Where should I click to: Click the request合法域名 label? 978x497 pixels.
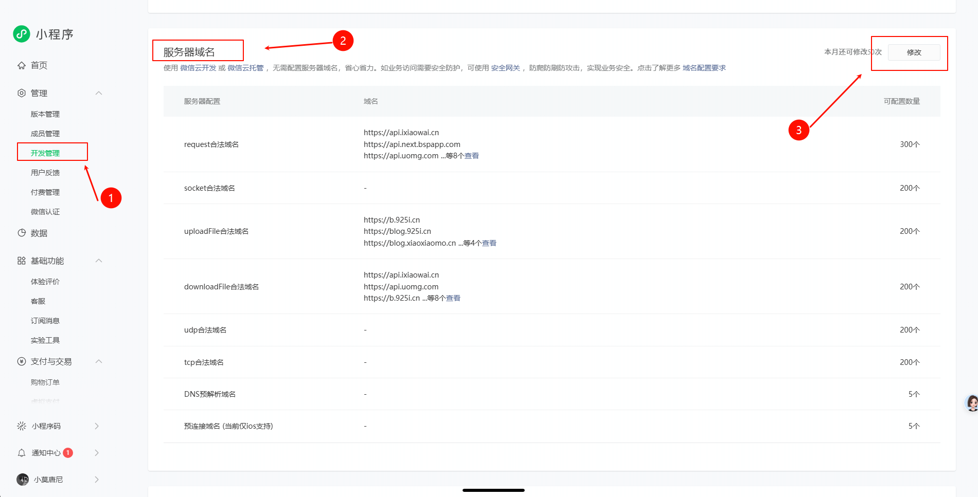point(211,144)
